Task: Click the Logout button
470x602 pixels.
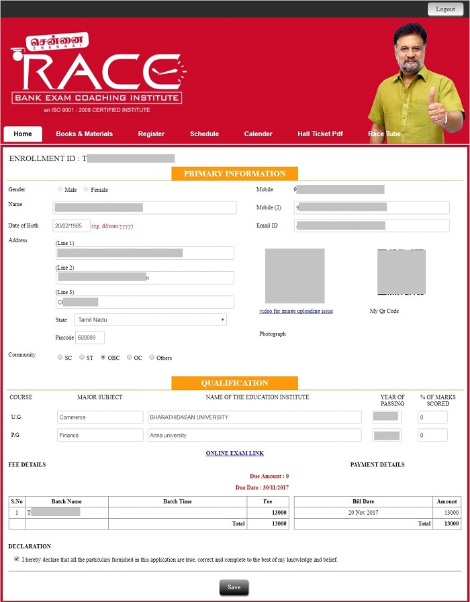Action: pos(445,9)
